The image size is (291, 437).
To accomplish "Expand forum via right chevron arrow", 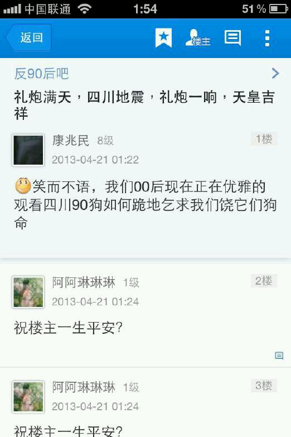I will point(275,73).
